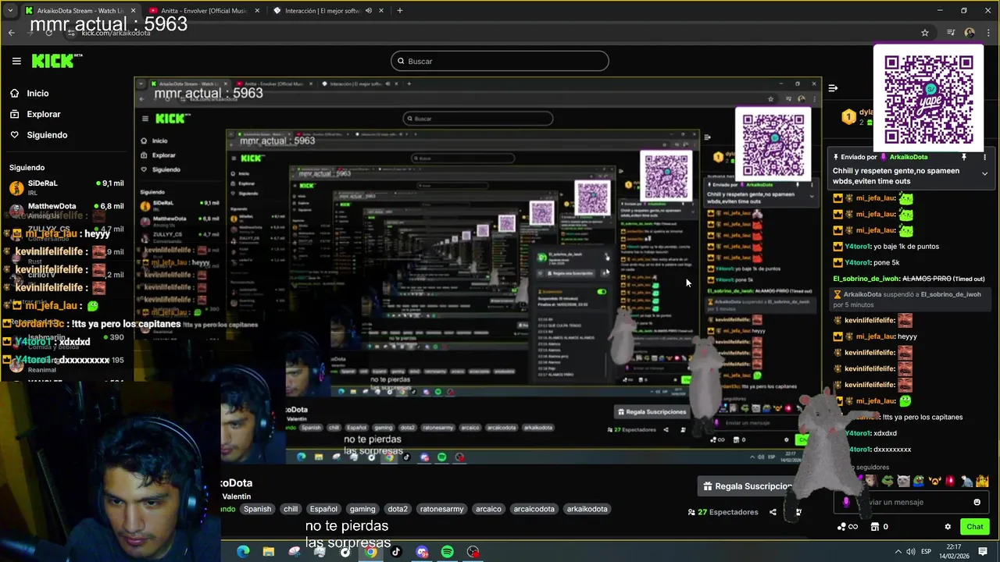
Task: Click the Buscar search field
Action: pos(500,61)
